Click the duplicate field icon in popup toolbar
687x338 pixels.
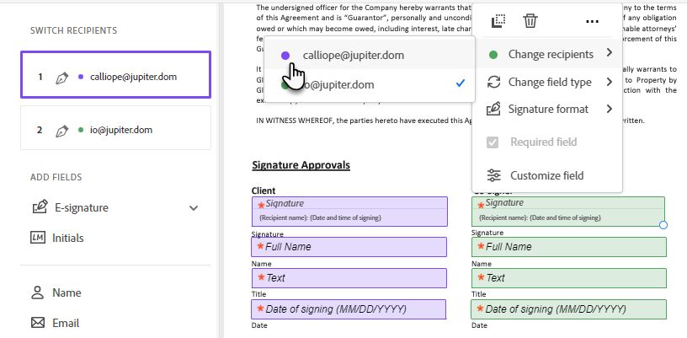pos(498,20)
